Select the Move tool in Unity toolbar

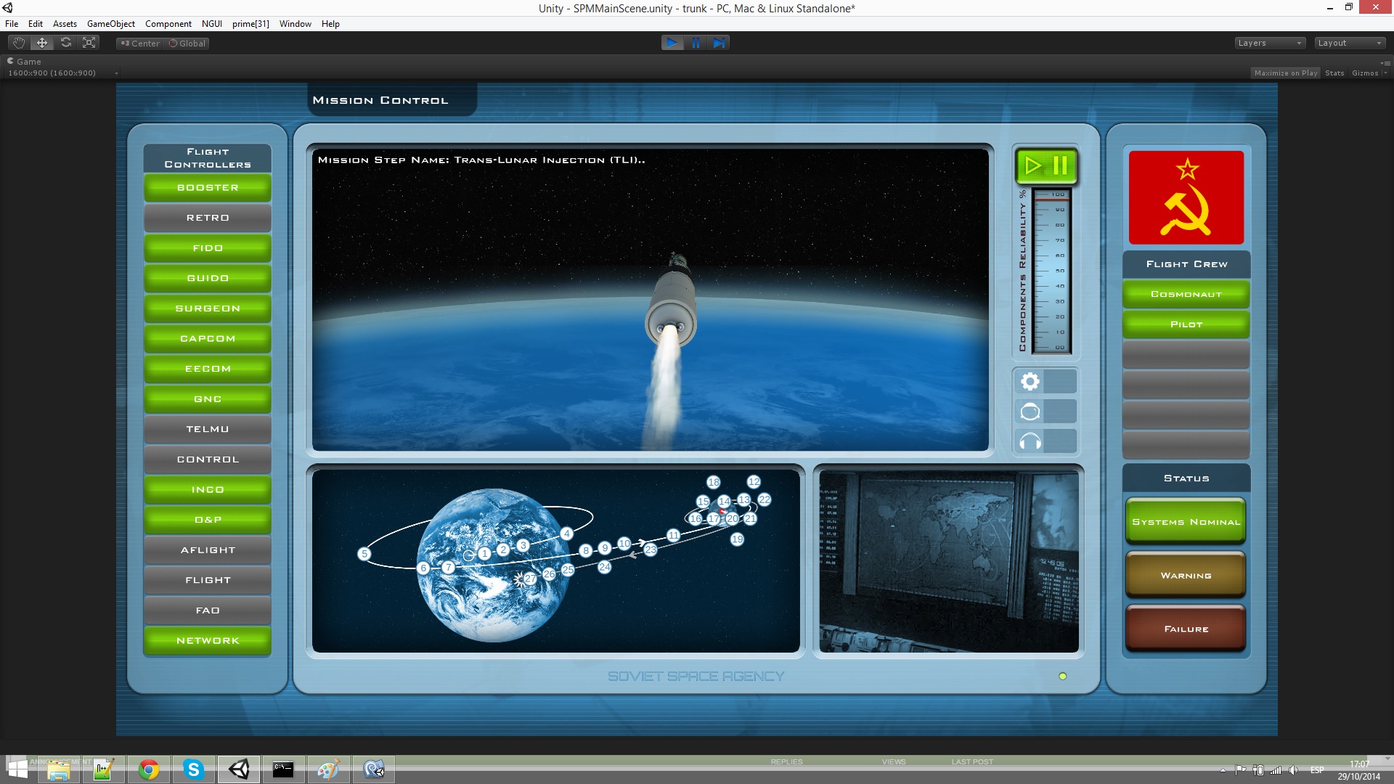click(x=42, y=43)
